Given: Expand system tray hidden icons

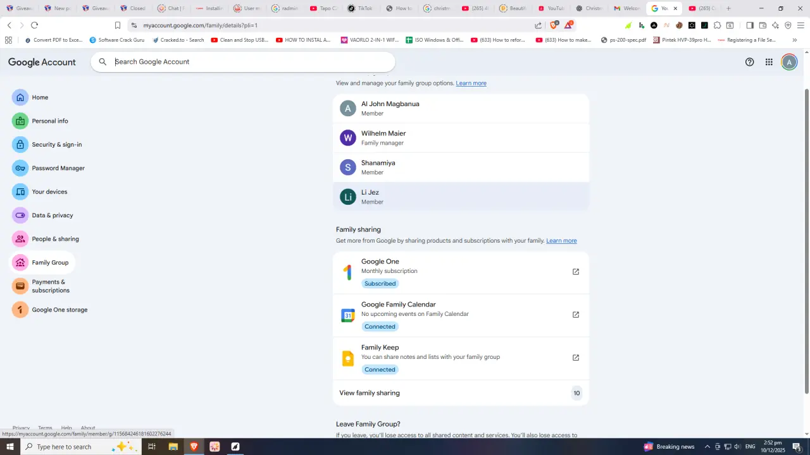Looking at the screenshot, I should click(707, 447).
